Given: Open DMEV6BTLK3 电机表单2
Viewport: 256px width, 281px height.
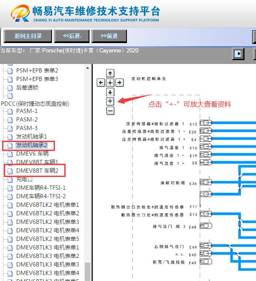Looking at the screenshot, I should pyautogui.click(x=47, y=256).
